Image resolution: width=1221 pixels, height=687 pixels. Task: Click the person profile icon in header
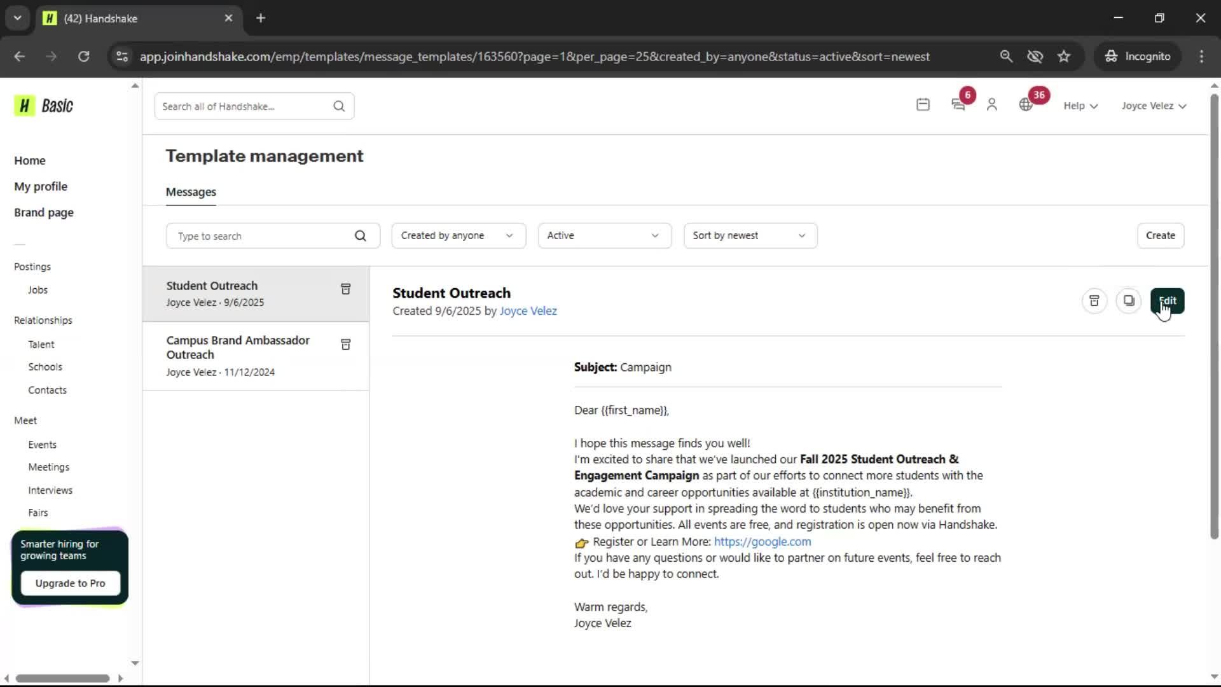tap(991, 105)
